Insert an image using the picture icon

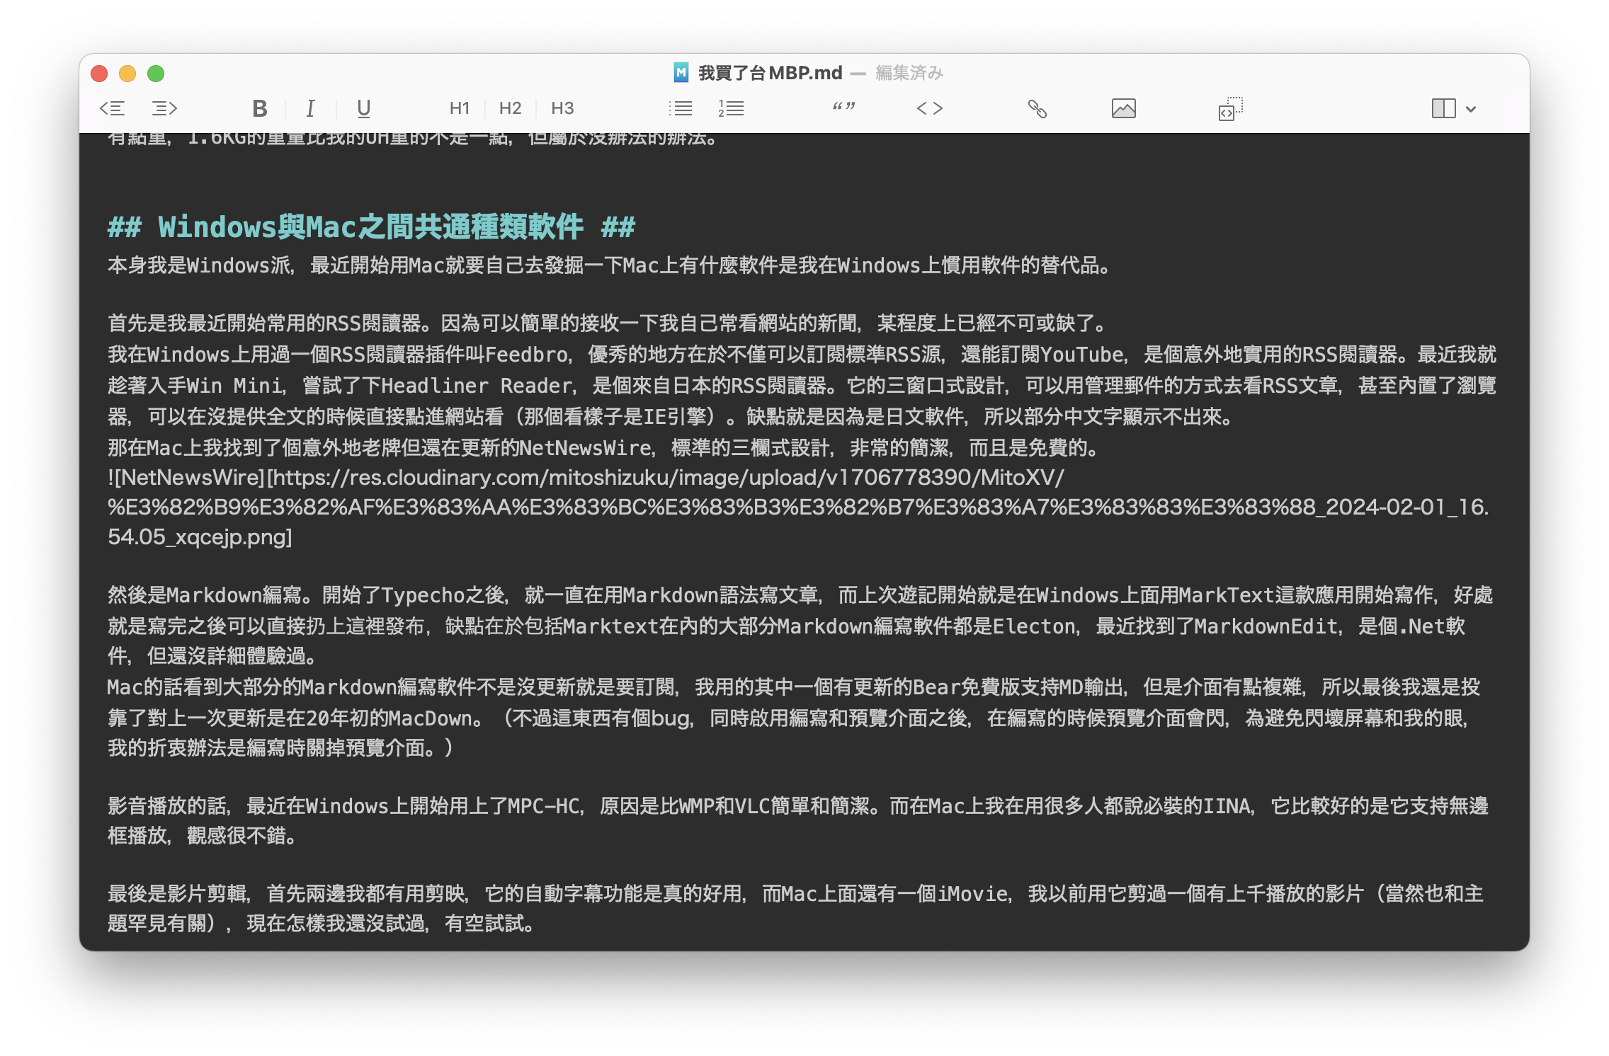click(1123, 108)
